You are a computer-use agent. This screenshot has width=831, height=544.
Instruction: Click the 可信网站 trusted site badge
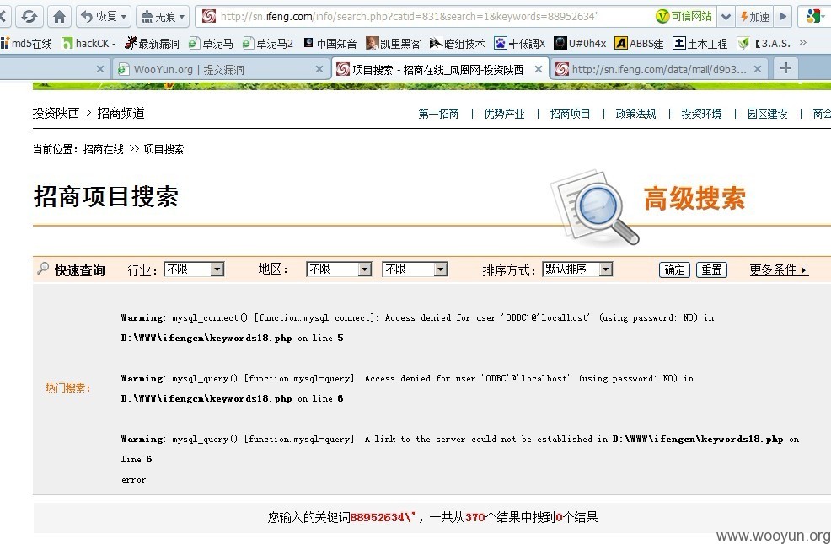point(684,16)
